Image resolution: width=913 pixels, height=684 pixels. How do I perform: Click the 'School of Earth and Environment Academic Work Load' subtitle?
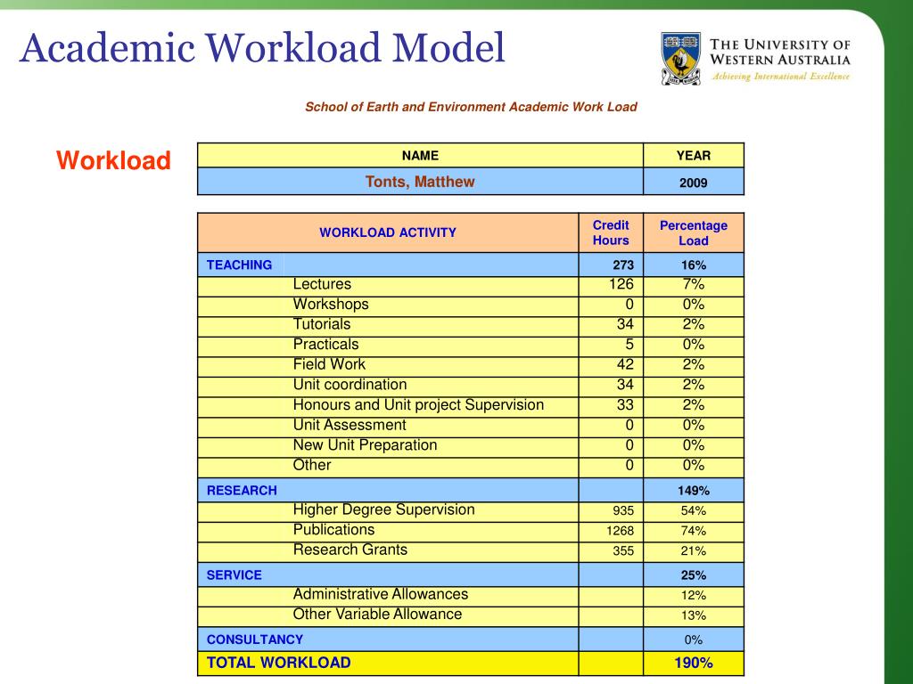click(471, 107)
